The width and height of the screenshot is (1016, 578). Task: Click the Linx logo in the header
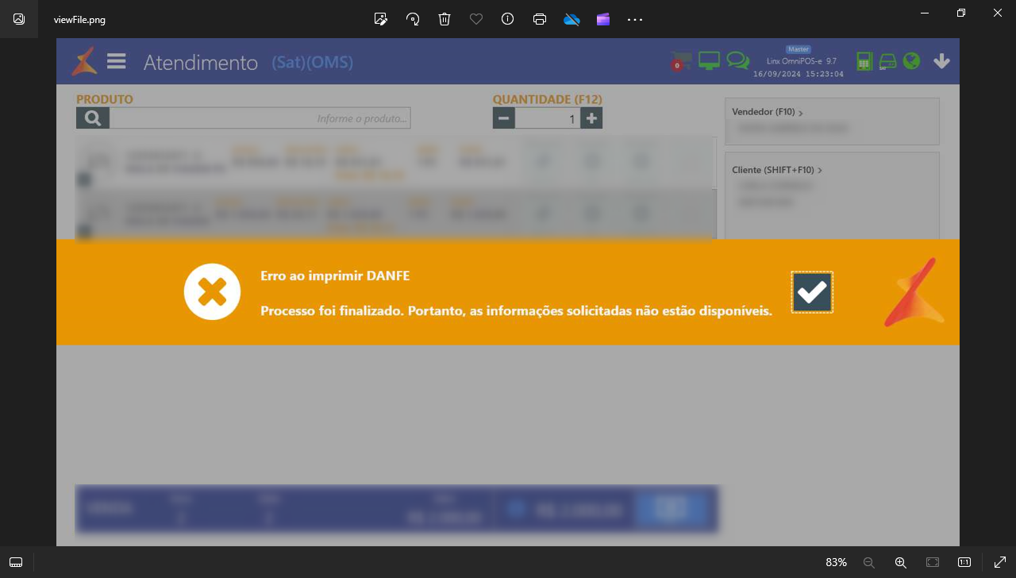(x=84, y=61)
